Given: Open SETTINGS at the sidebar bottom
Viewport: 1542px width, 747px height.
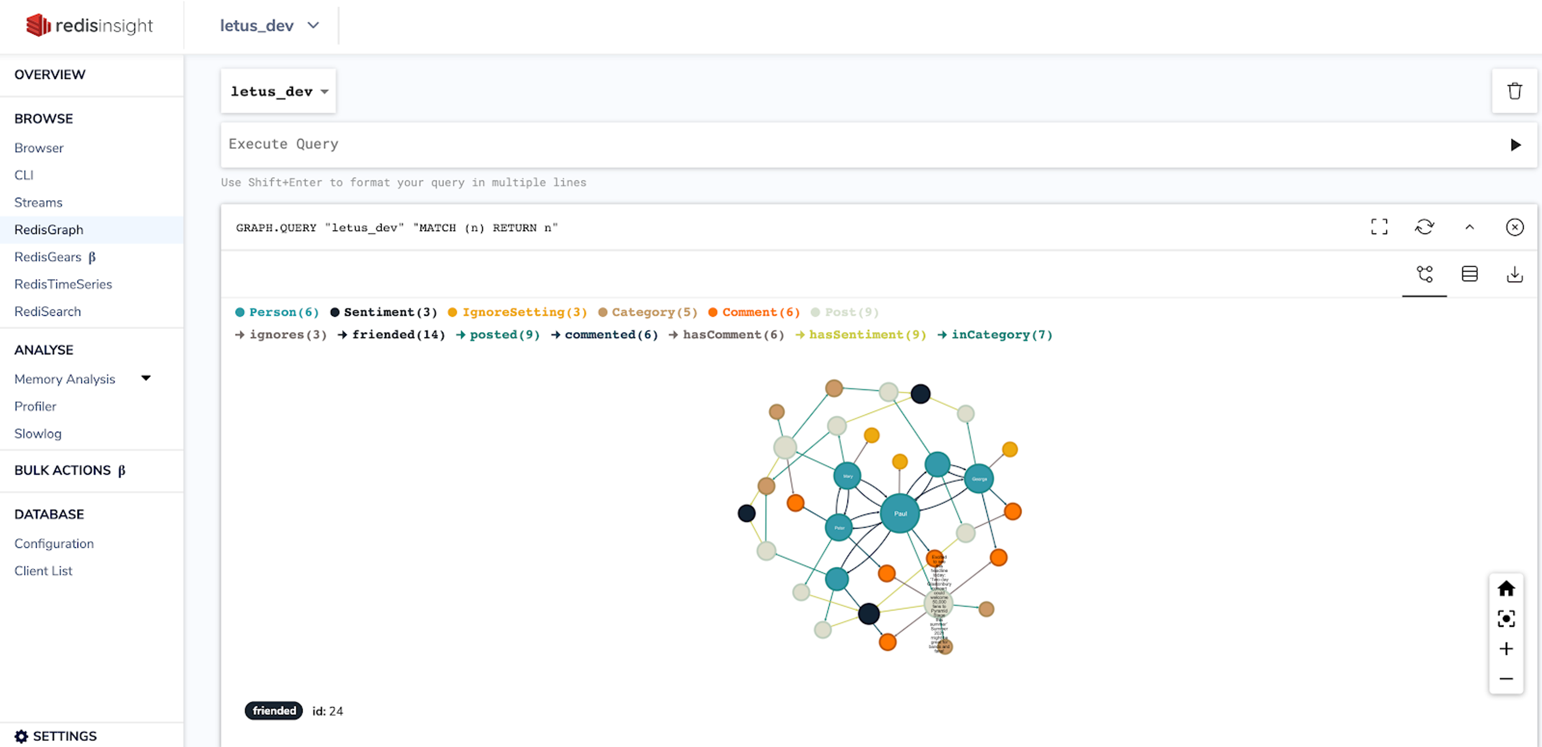Looking at the screenshot, I should [56, 736].
